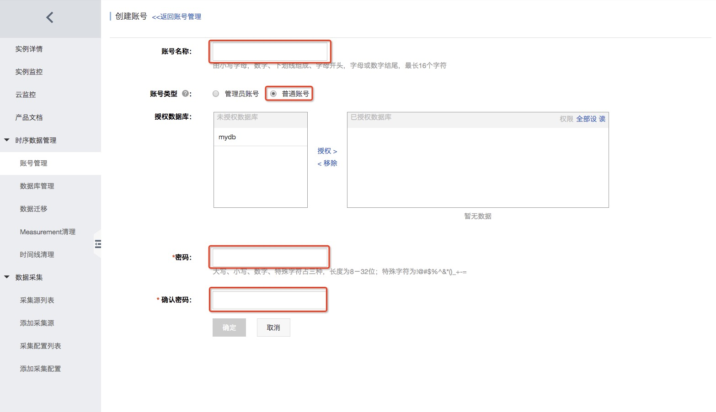Click the 取消 button
Image resolution: width=716 pixels, height=412 pixels.
pos(273,327)
